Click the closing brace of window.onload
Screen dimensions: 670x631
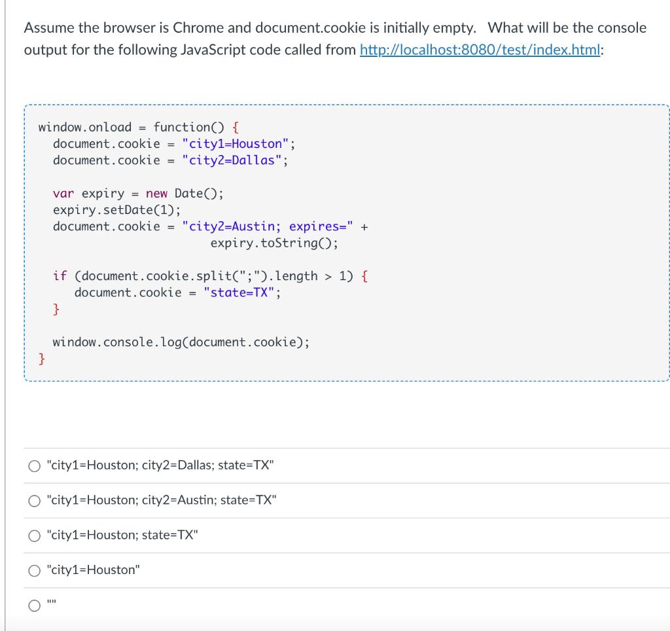point(40,358)
